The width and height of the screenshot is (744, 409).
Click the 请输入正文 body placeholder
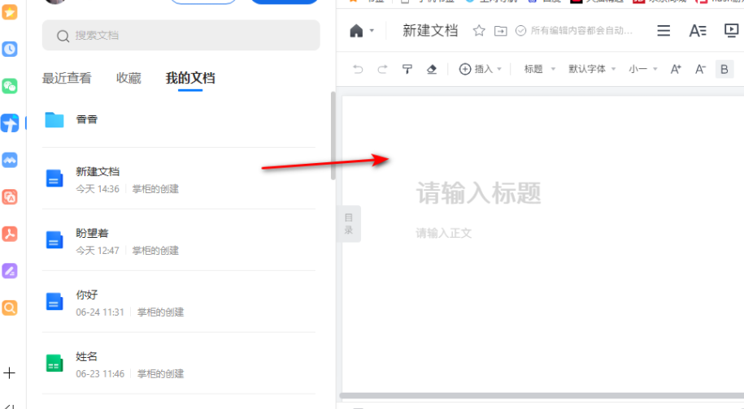[444, 233]
